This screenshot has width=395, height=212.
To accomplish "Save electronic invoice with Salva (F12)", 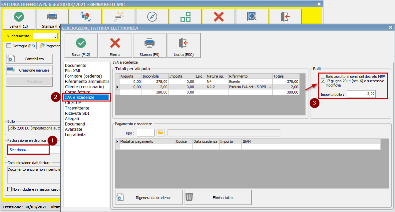I will click(81, 46).
